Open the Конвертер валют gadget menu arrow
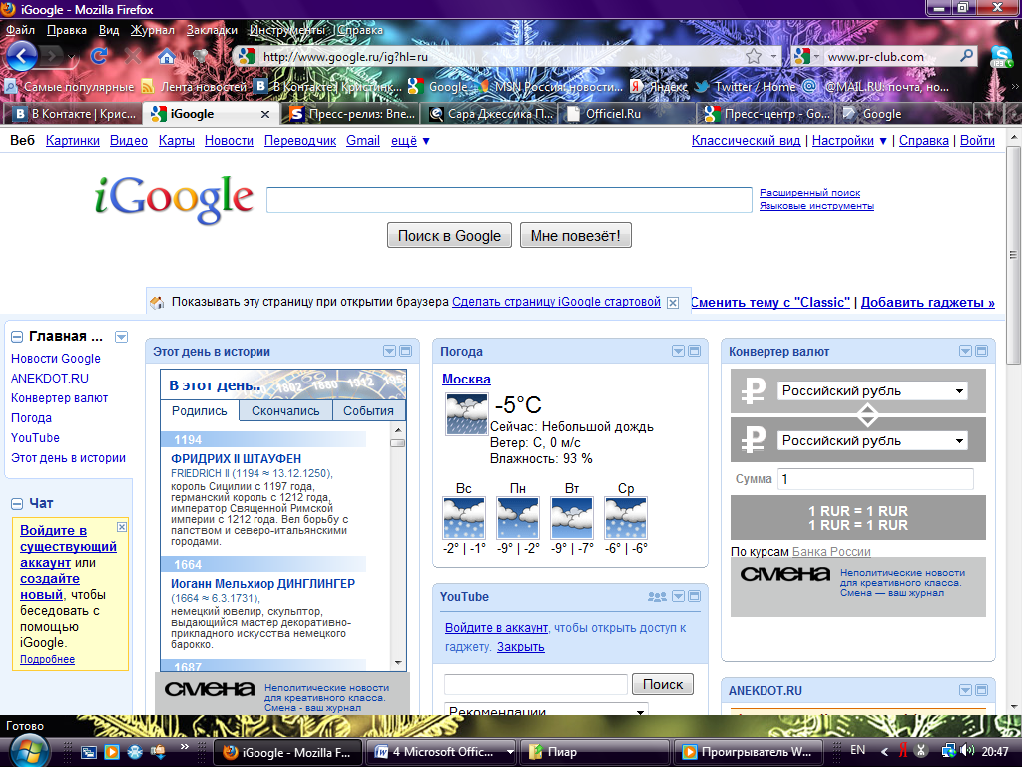This screenshot has height=767, width=1022. coord(966,351)
